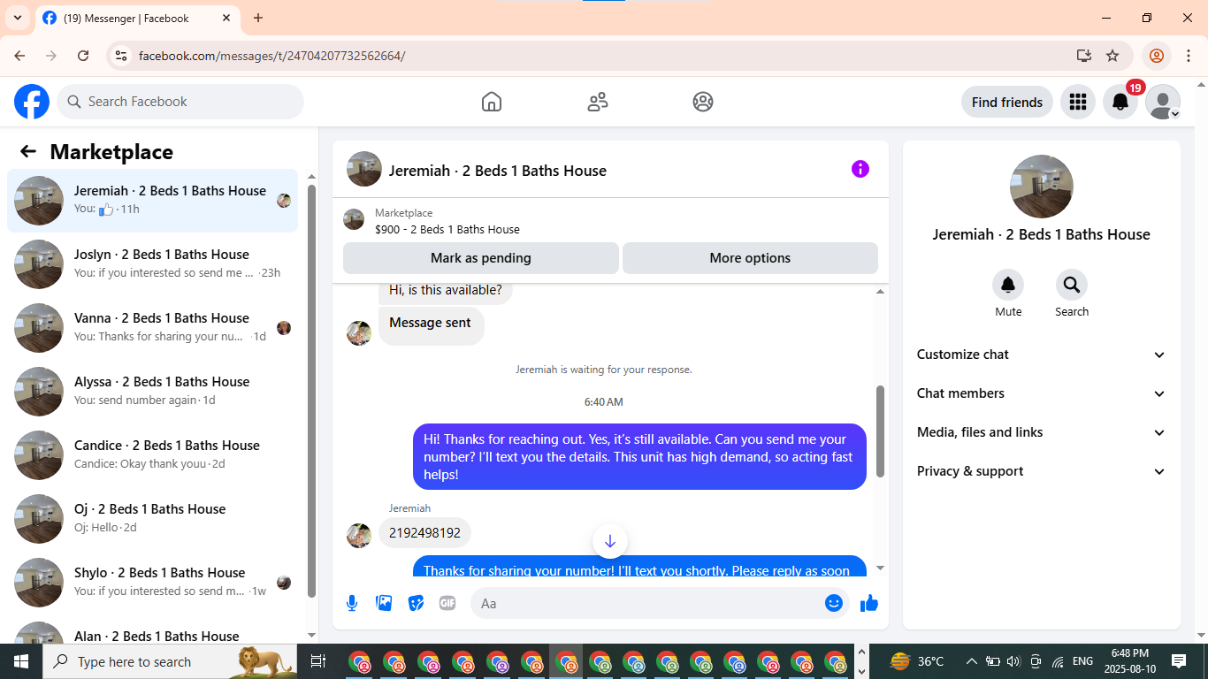
Task: Click the chat scrollbar up arrow
Action: [x=880, y=291]
